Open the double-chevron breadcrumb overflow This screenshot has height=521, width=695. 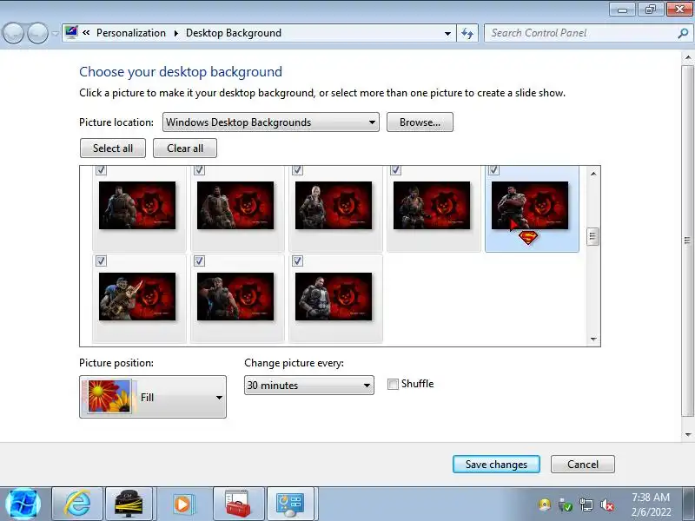[86, 33]
